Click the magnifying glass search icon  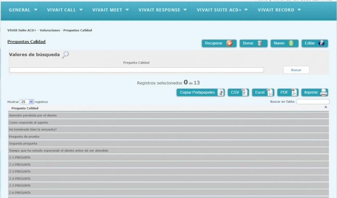coord(65,54)
